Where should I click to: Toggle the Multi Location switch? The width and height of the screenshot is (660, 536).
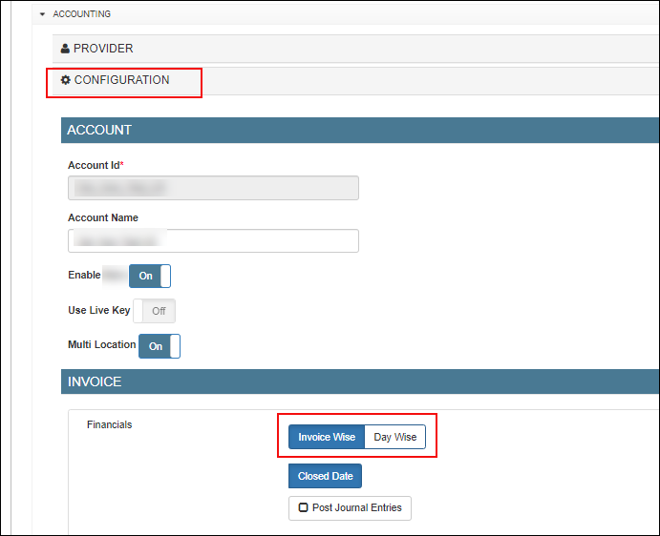point(160,346)
